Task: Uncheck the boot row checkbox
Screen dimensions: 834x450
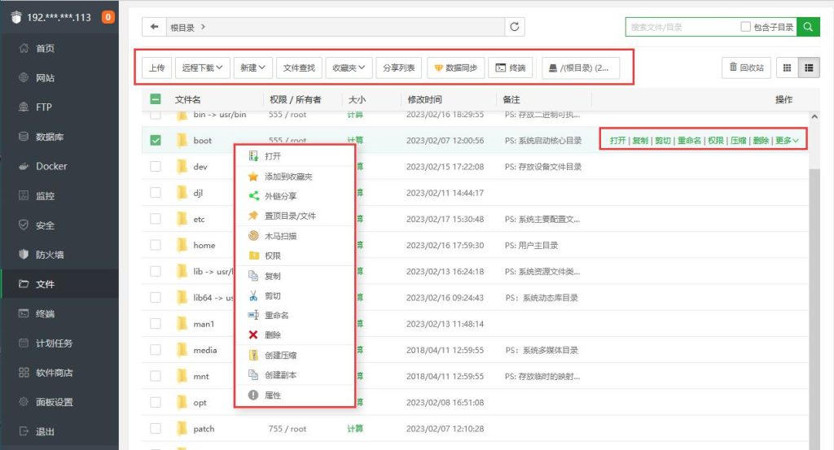Action: click(x=156, y=140)
